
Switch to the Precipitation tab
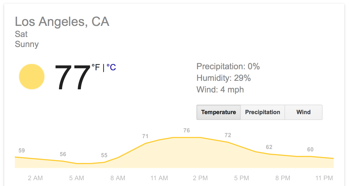(263, 112)
